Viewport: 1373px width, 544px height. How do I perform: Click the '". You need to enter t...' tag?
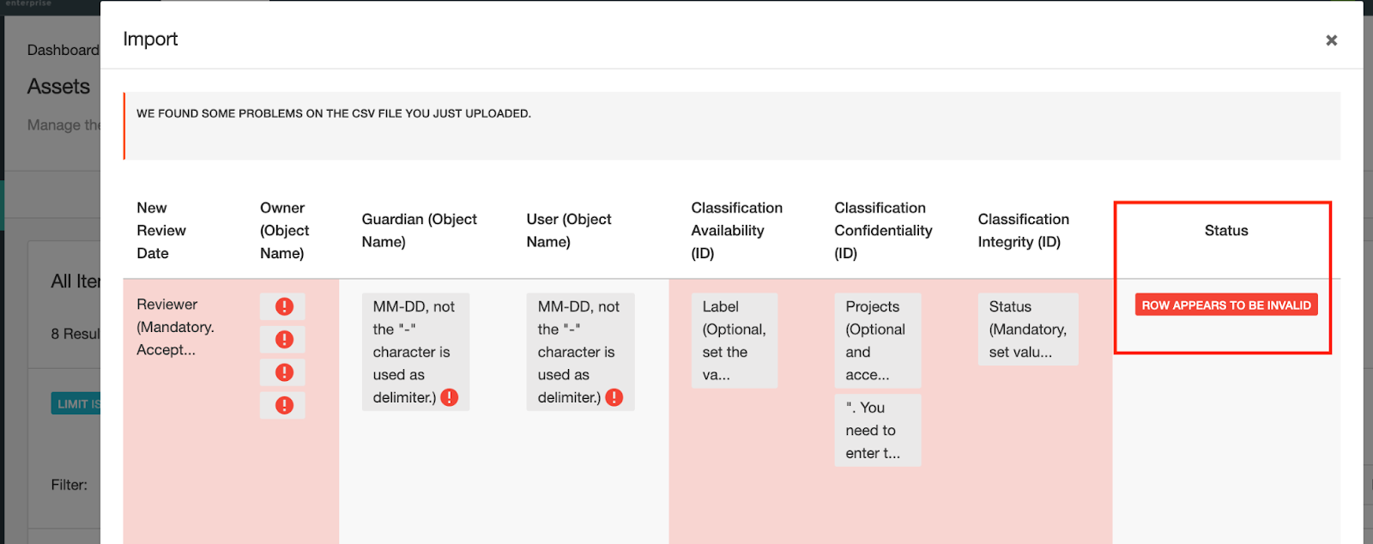[x=876, y=431]
